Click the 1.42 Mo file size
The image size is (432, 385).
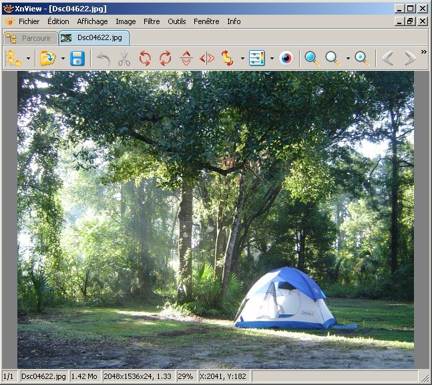pyautogui.click(x=84, y=376)
